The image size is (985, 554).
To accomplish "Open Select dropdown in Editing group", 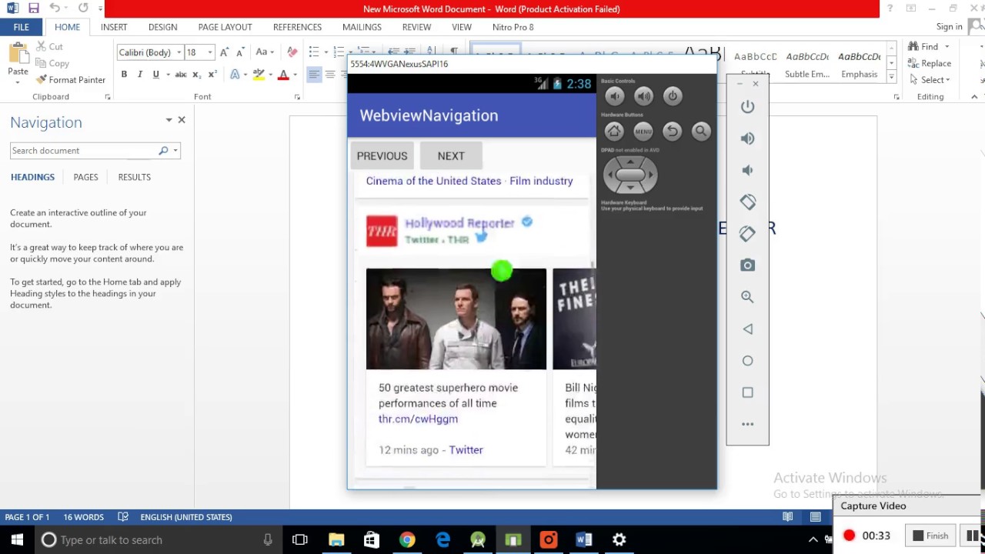I will pyautogui.click(x=930, y=80).
